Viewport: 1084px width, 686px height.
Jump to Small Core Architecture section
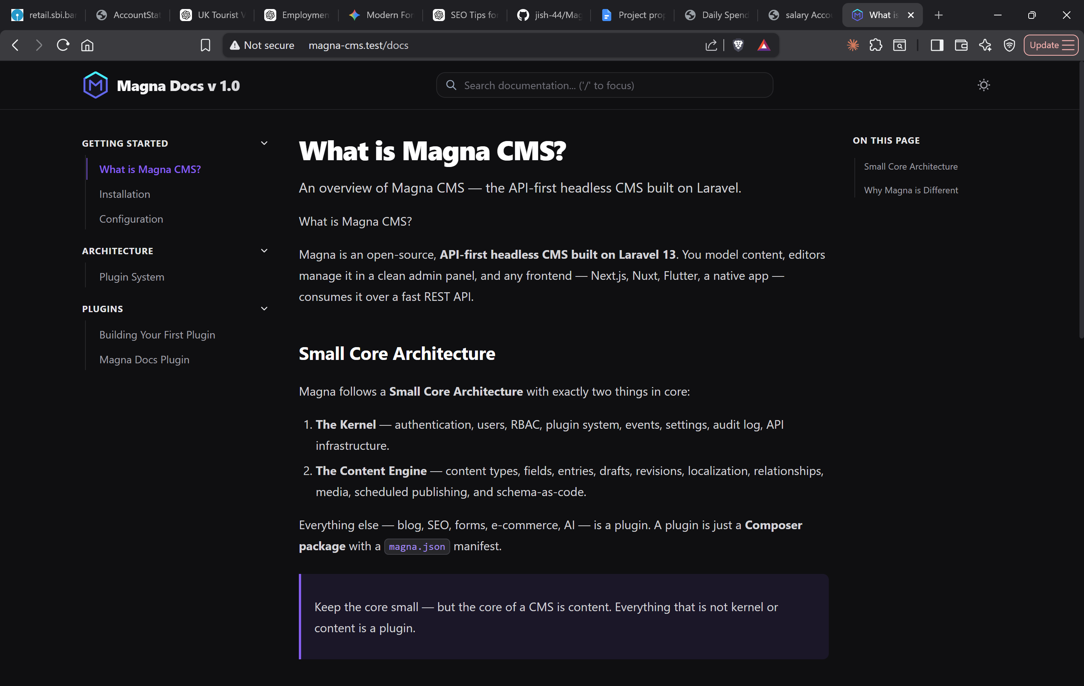click(x=911, y=167)
